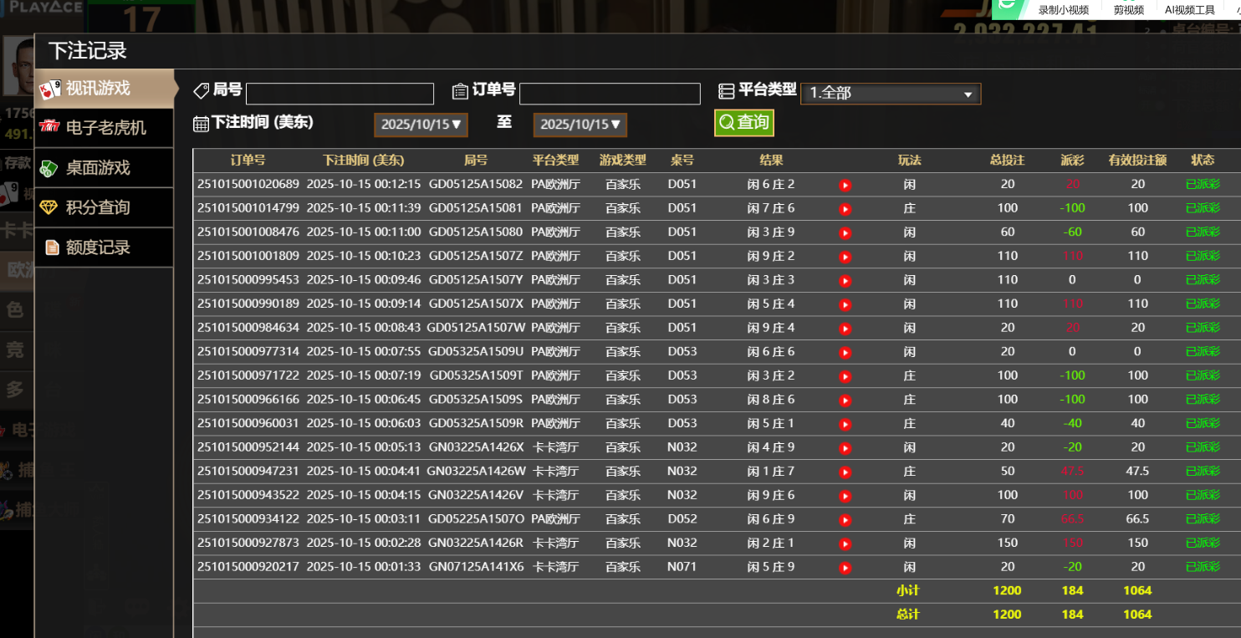Click the platform type icon beside 平台类型

tap(726, 91)
